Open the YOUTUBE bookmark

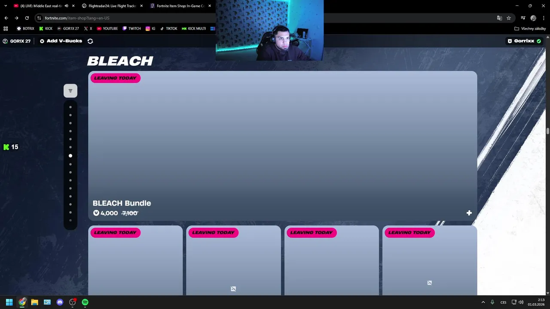click(x=107, y=29)
